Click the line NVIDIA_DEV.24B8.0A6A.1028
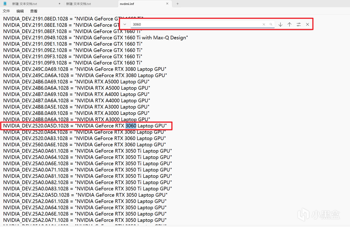Screen dimensions: 350x227 point(77,119)
